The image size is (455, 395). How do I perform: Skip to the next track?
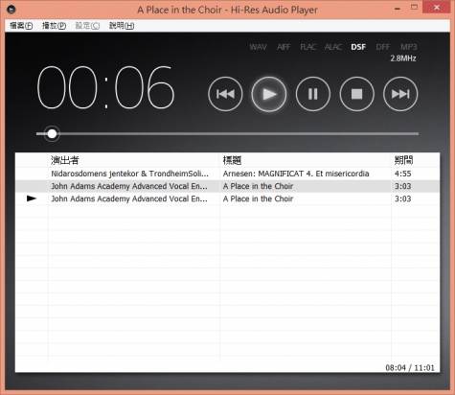point(400,94)
